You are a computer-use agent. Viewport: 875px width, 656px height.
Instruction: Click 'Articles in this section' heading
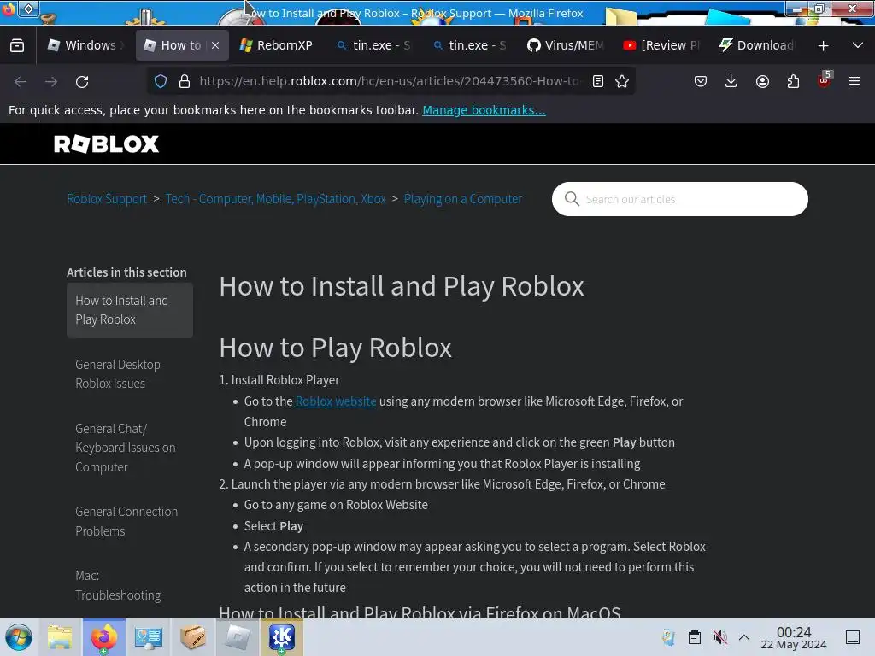pyautogui.click(x=126, y=272)
